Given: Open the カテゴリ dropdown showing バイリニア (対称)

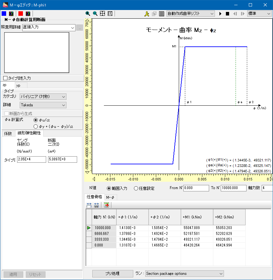Looking at the screenshot, I should click(x=43, y=97).
